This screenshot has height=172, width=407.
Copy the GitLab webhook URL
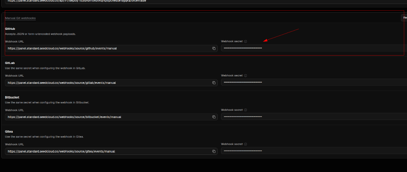(x=214, y=83)
